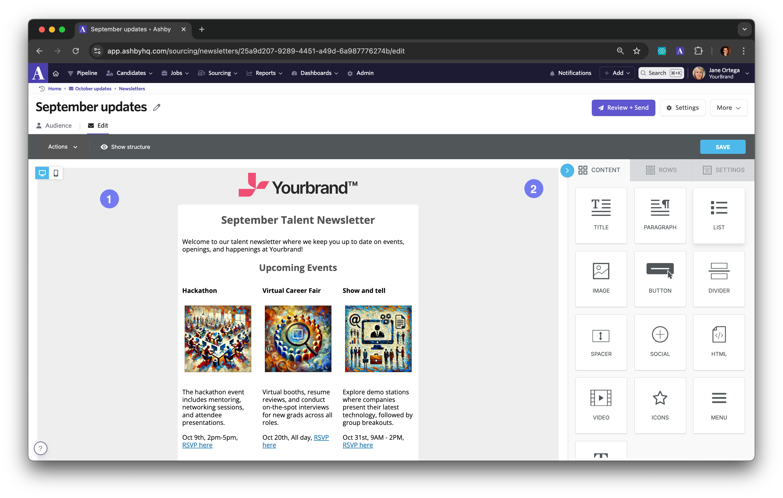Expand the Jobs menu
The height and width of the screenshot is (498, 783).
[175, 73]
